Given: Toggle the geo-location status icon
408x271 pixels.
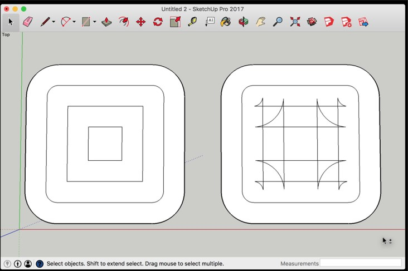Looking at the screenshot, I should point(7,264).
